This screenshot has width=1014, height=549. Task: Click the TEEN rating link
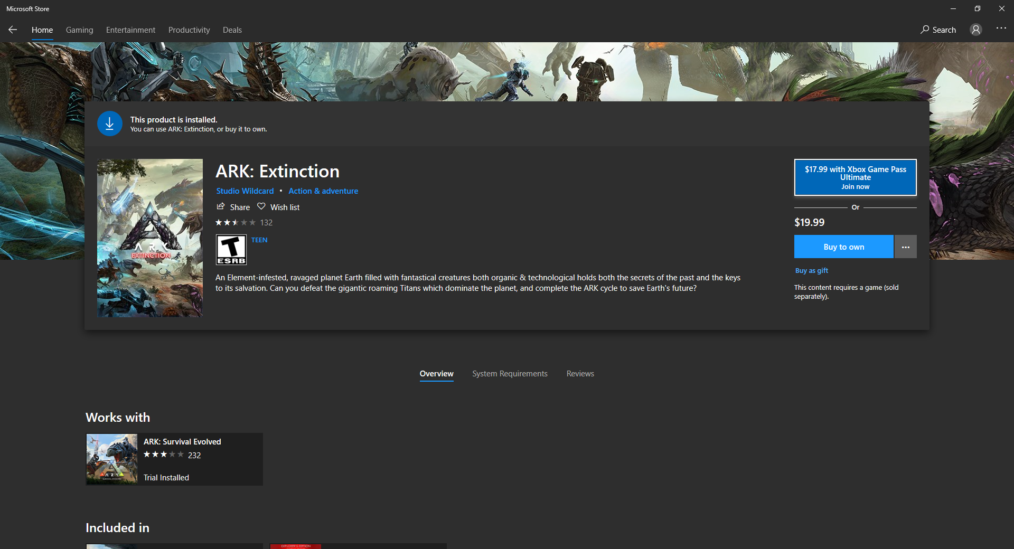(x=259, y=240)
